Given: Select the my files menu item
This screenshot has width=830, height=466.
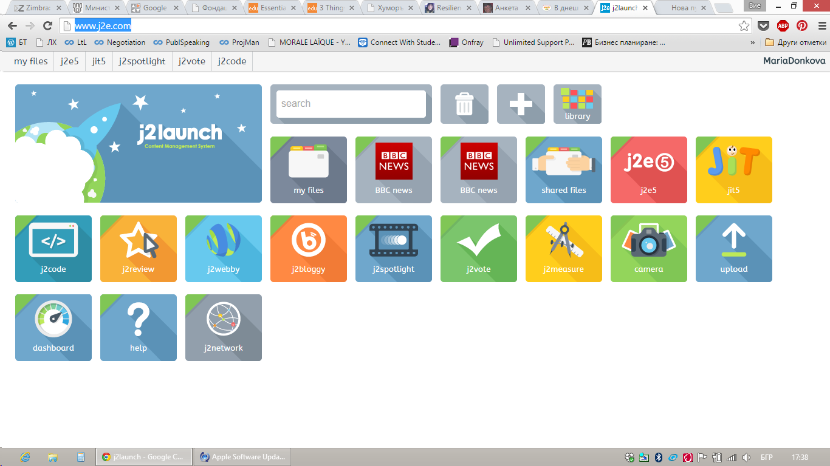Looking at the screenshot, I should (x=31, y=61).
